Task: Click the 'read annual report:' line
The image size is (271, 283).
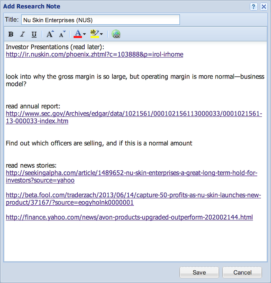Action: pyautogui.click(x=33, y=106)
